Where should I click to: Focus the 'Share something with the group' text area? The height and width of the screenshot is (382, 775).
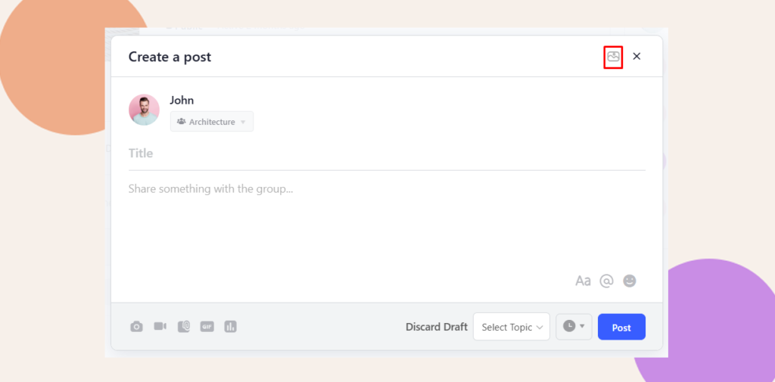[x=386, y=219]
